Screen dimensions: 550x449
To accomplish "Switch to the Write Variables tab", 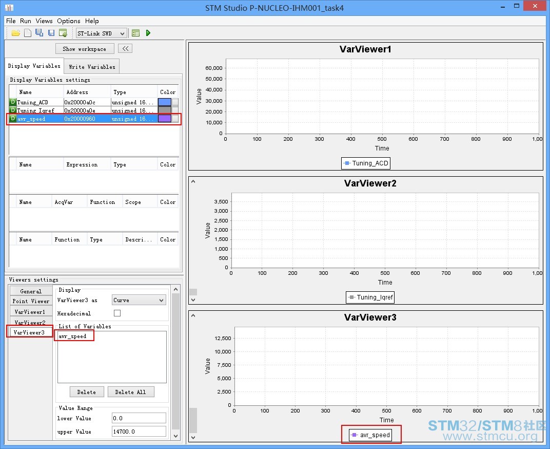I will [92, 67].
